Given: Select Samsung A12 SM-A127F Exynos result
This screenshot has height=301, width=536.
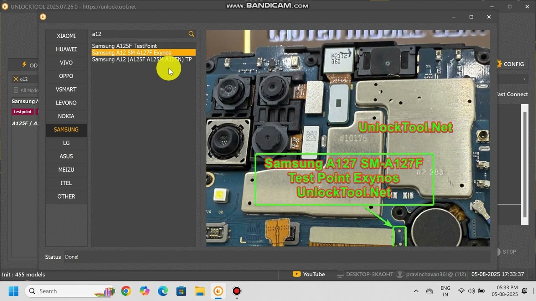Looking at the screenshot, I should coord(144,53).
